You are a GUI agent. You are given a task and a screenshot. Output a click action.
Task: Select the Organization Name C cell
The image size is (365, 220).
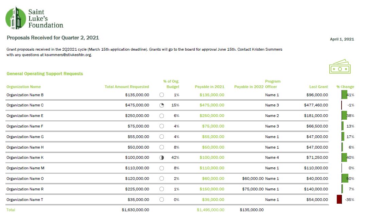tap(25, 105)
